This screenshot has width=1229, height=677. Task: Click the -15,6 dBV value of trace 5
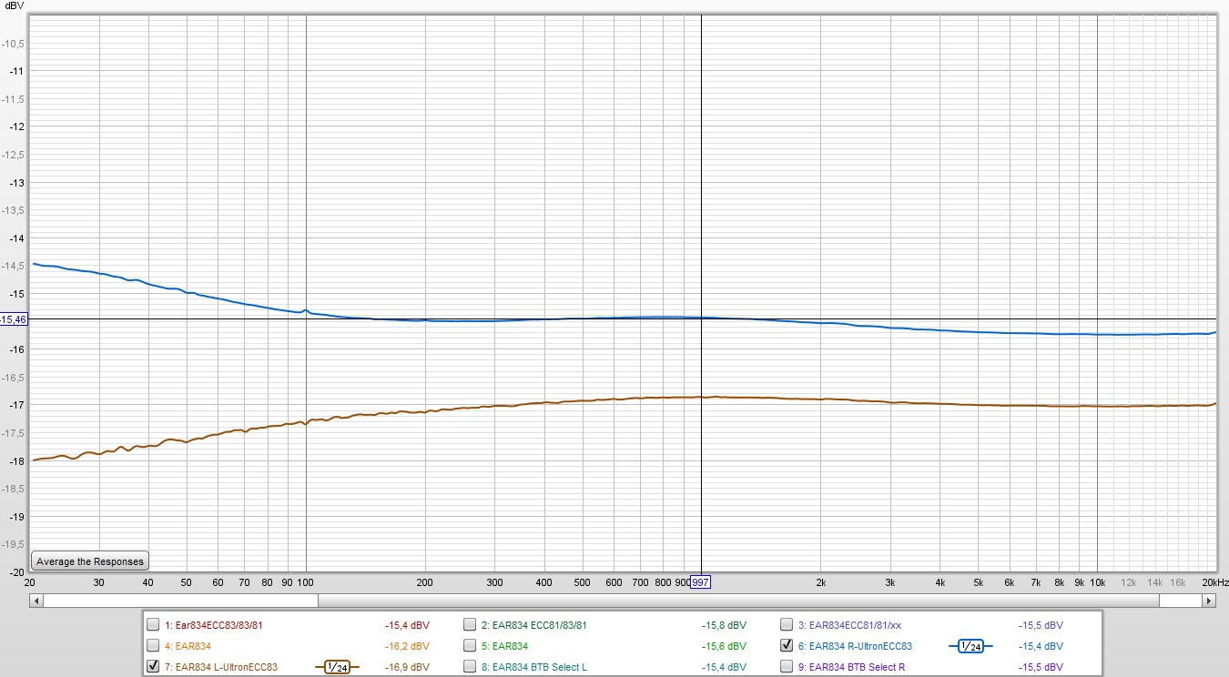(724, 646)
